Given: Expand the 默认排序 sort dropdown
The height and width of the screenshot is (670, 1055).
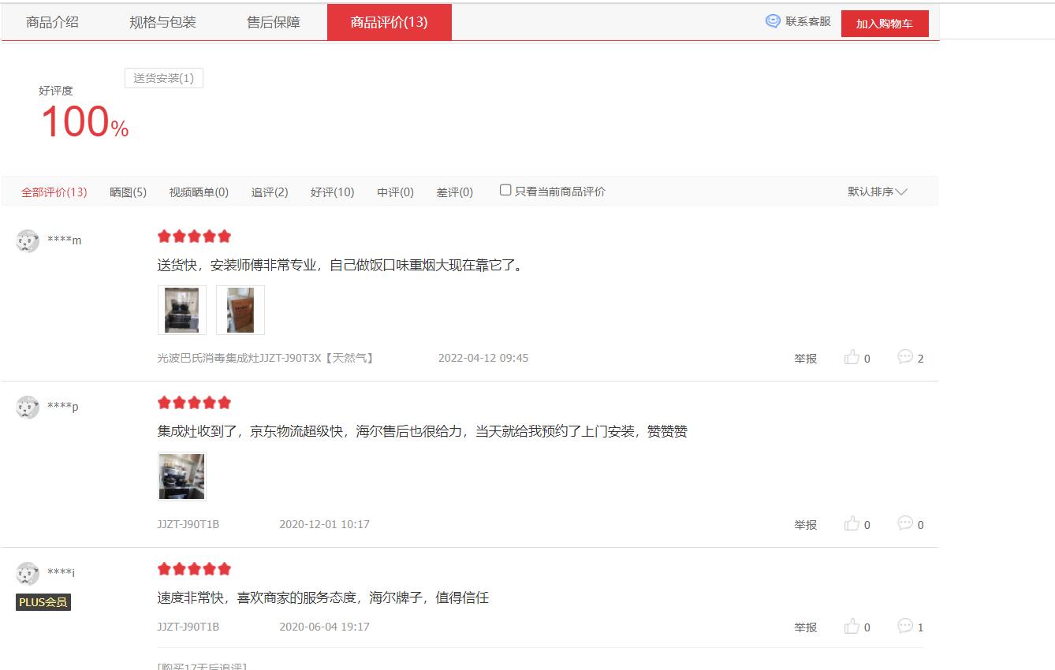Looking at the screenshot, I should (877, 192).
